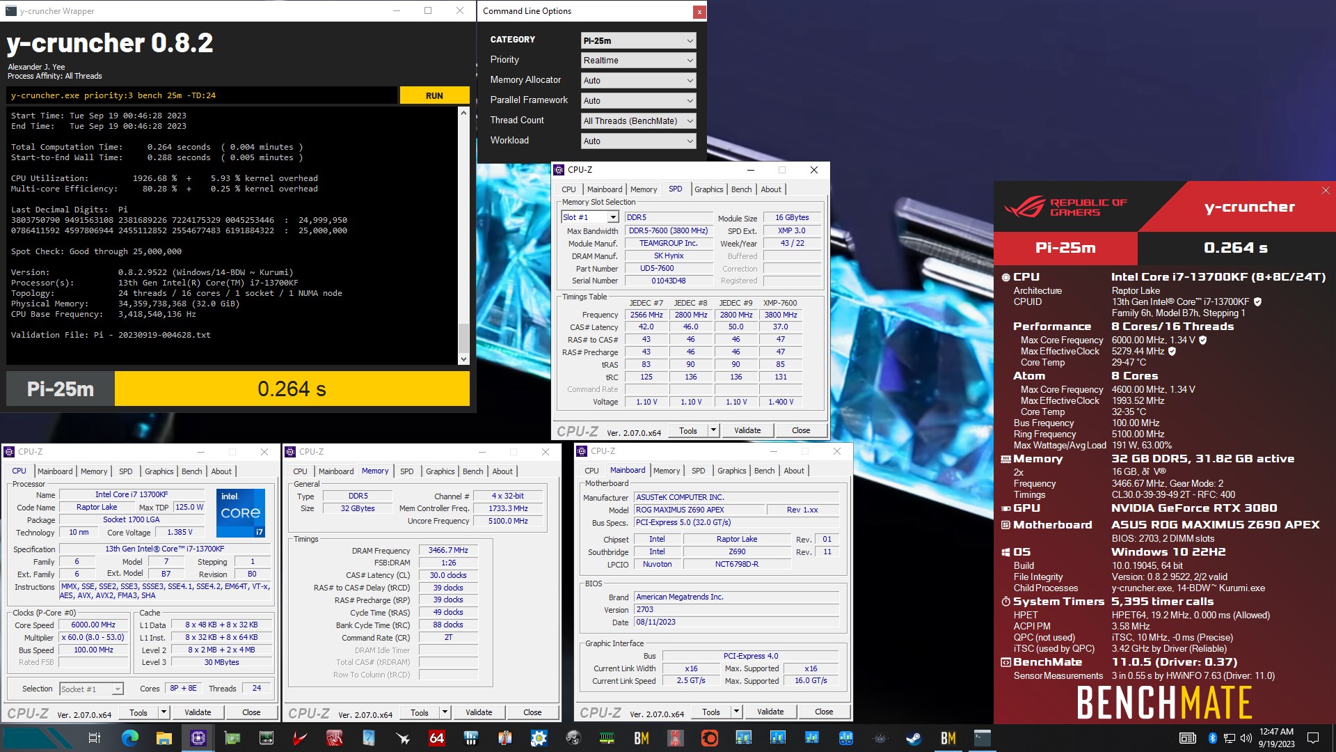The image size is (1336, 752).
Task: Open the Workload dropdown
Action: coord(638,141)
